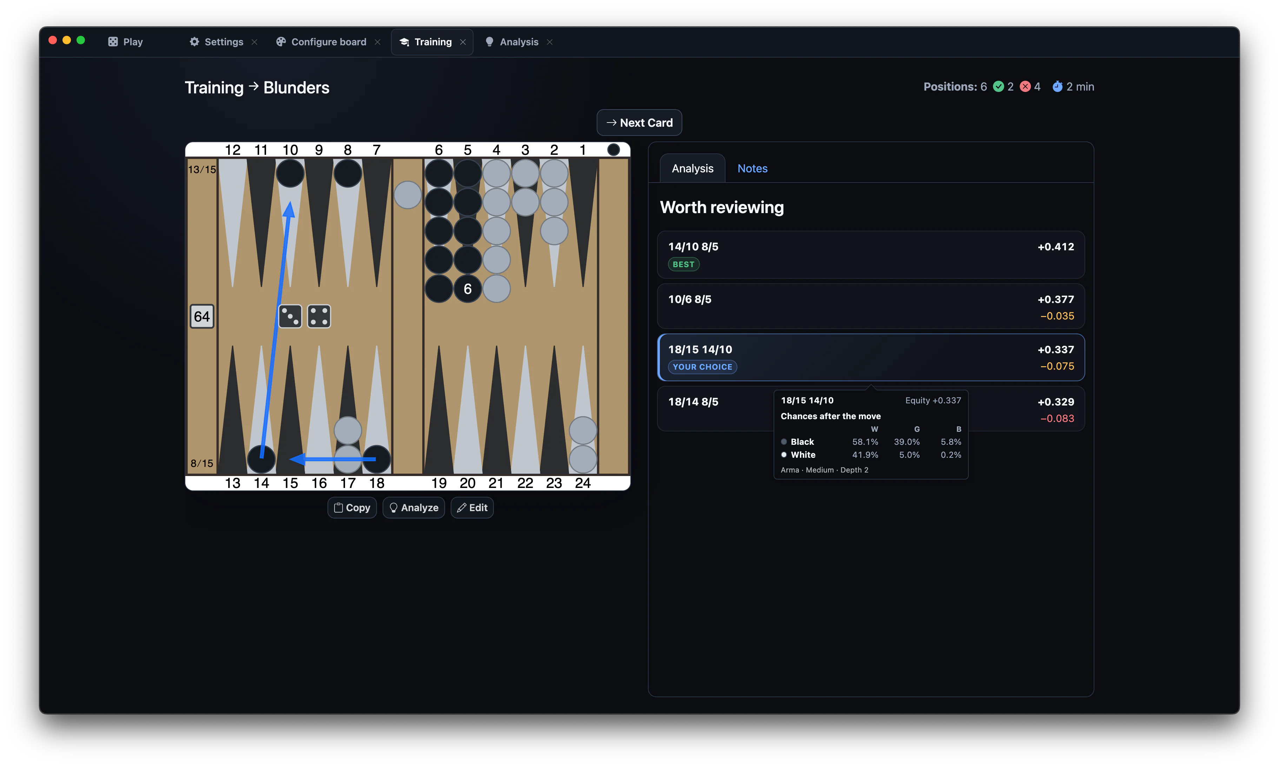Click the BEST badge
This screenshot has width=1279, height=766.
click(x=684, y=264)
